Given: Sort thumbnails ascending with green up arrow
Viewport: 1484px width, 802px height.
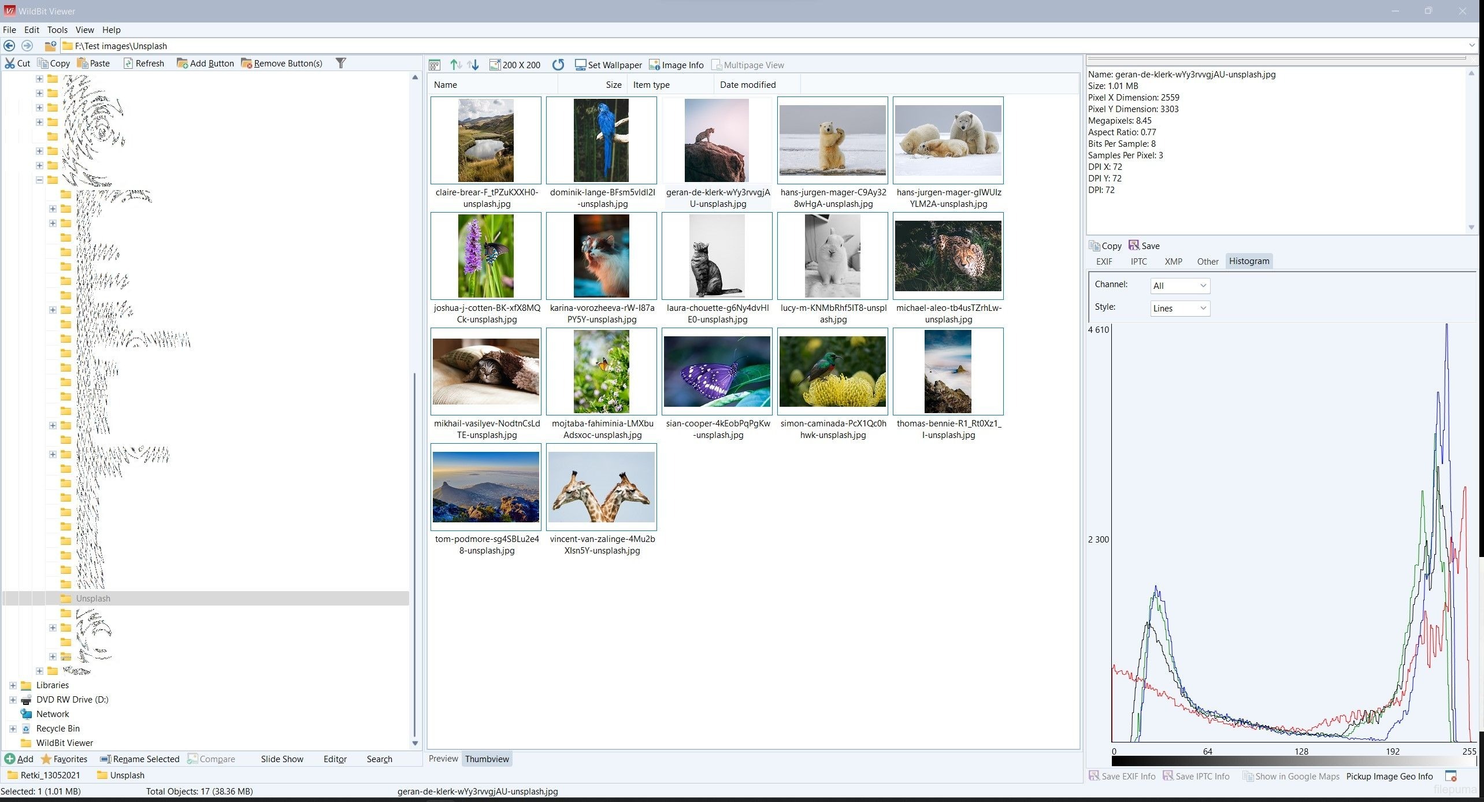Looking at the screenshot, I should tap(456, 65).
